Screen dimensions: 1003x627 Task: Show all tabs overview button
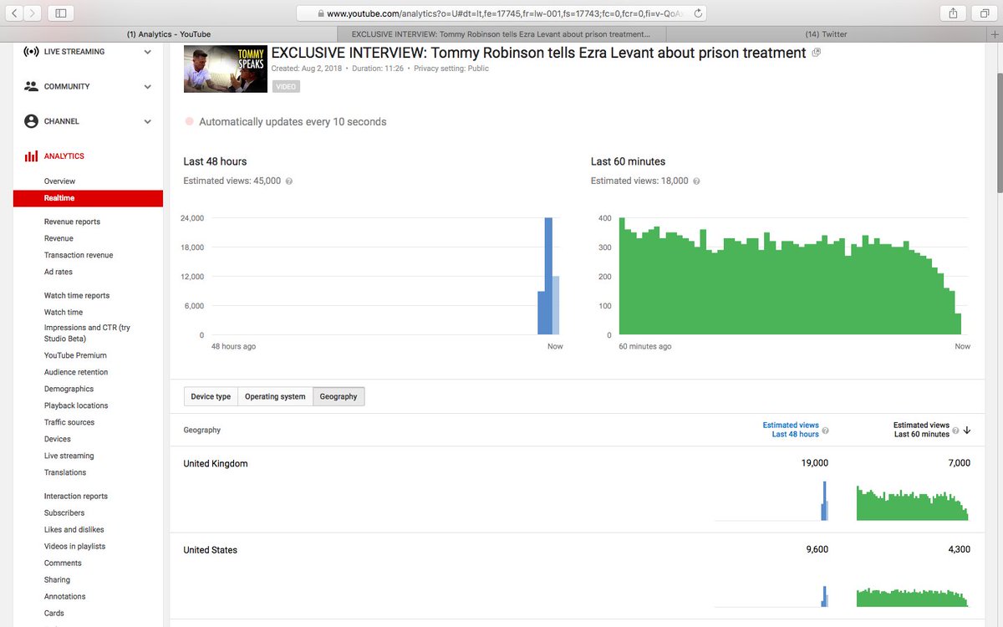985,13
